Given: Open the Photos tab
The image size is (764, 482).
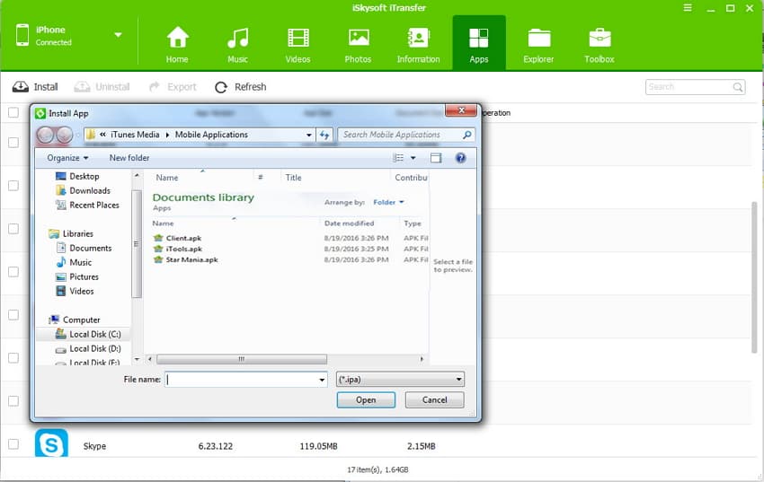Looking at the screenshot, I should (x=358, y=45).
